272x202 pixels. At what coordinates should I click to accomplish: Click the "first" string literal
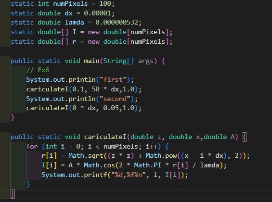(113, 80)
